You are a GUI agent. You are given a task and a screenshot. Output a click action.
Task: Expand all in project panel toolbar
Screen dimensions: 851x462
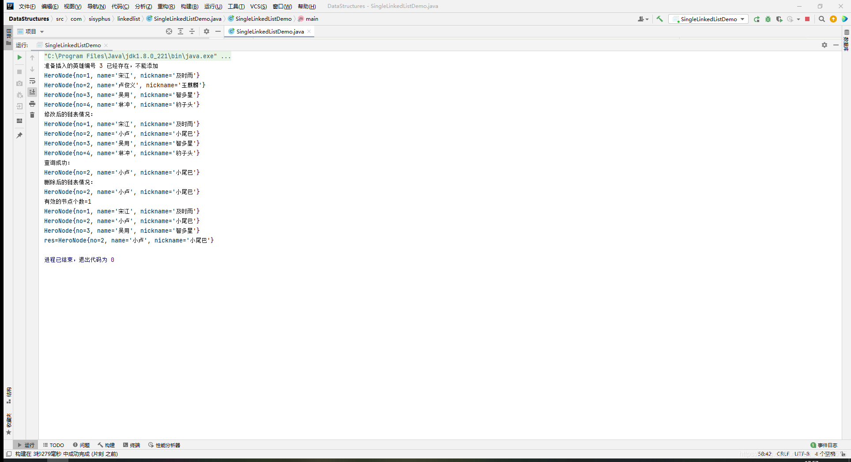pos(181,31)
